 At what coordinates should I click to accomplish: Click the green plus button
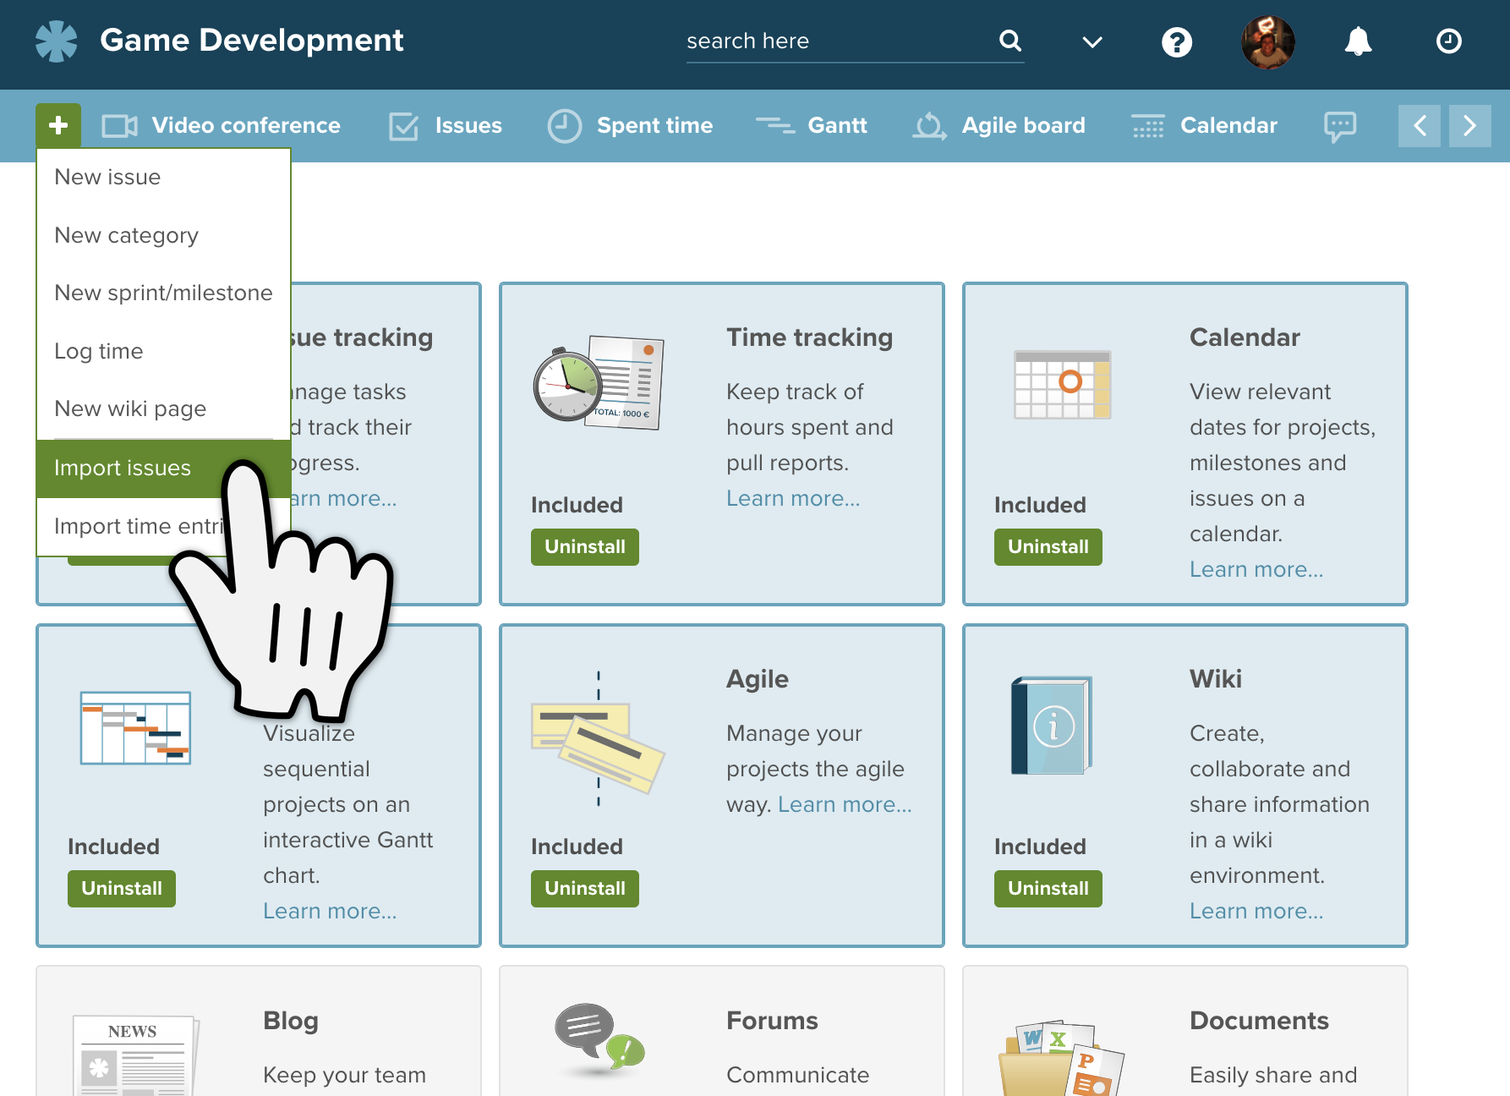(x=58, y=125)
